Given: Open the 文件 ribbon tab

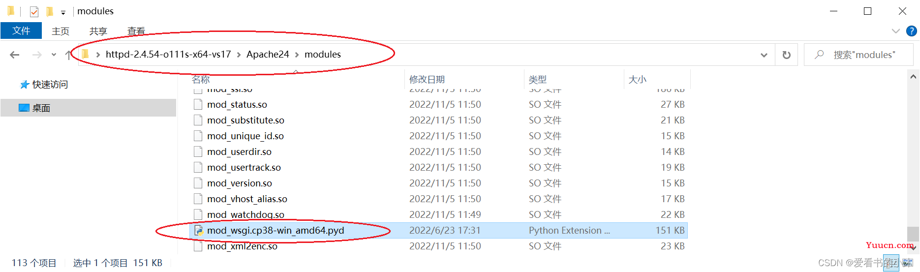Looking at the screenshot, I should pyautogui.click(x=21, y=31).
